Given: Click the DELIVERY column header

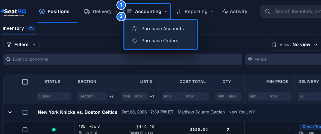Looking at the screenshot, I should coord(309,82).
